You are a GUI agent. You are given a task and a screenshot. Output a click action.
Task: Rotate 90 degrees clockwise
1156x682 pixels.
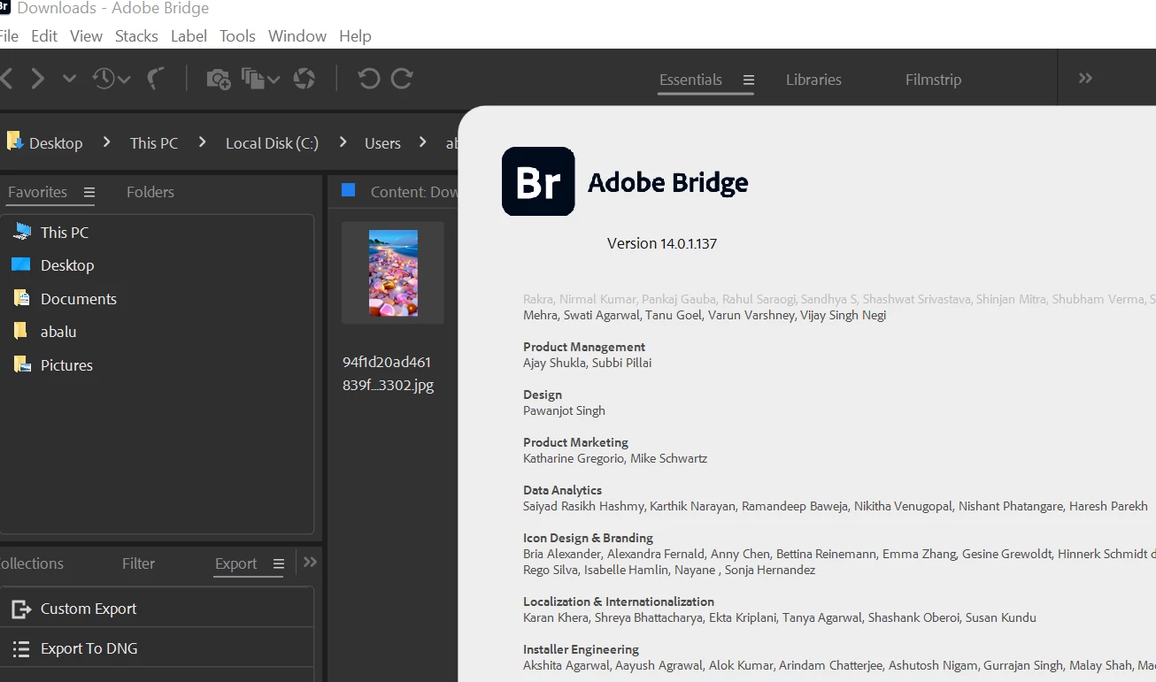click(402, 79)
